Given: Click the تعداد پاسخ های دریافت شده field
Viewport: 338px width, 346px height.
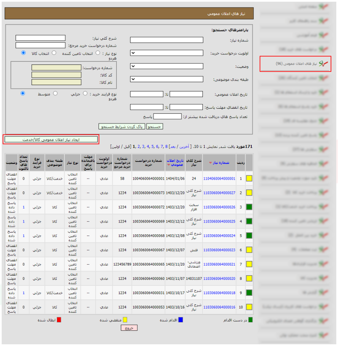Looking at the screenshot, I should point(168,116).
